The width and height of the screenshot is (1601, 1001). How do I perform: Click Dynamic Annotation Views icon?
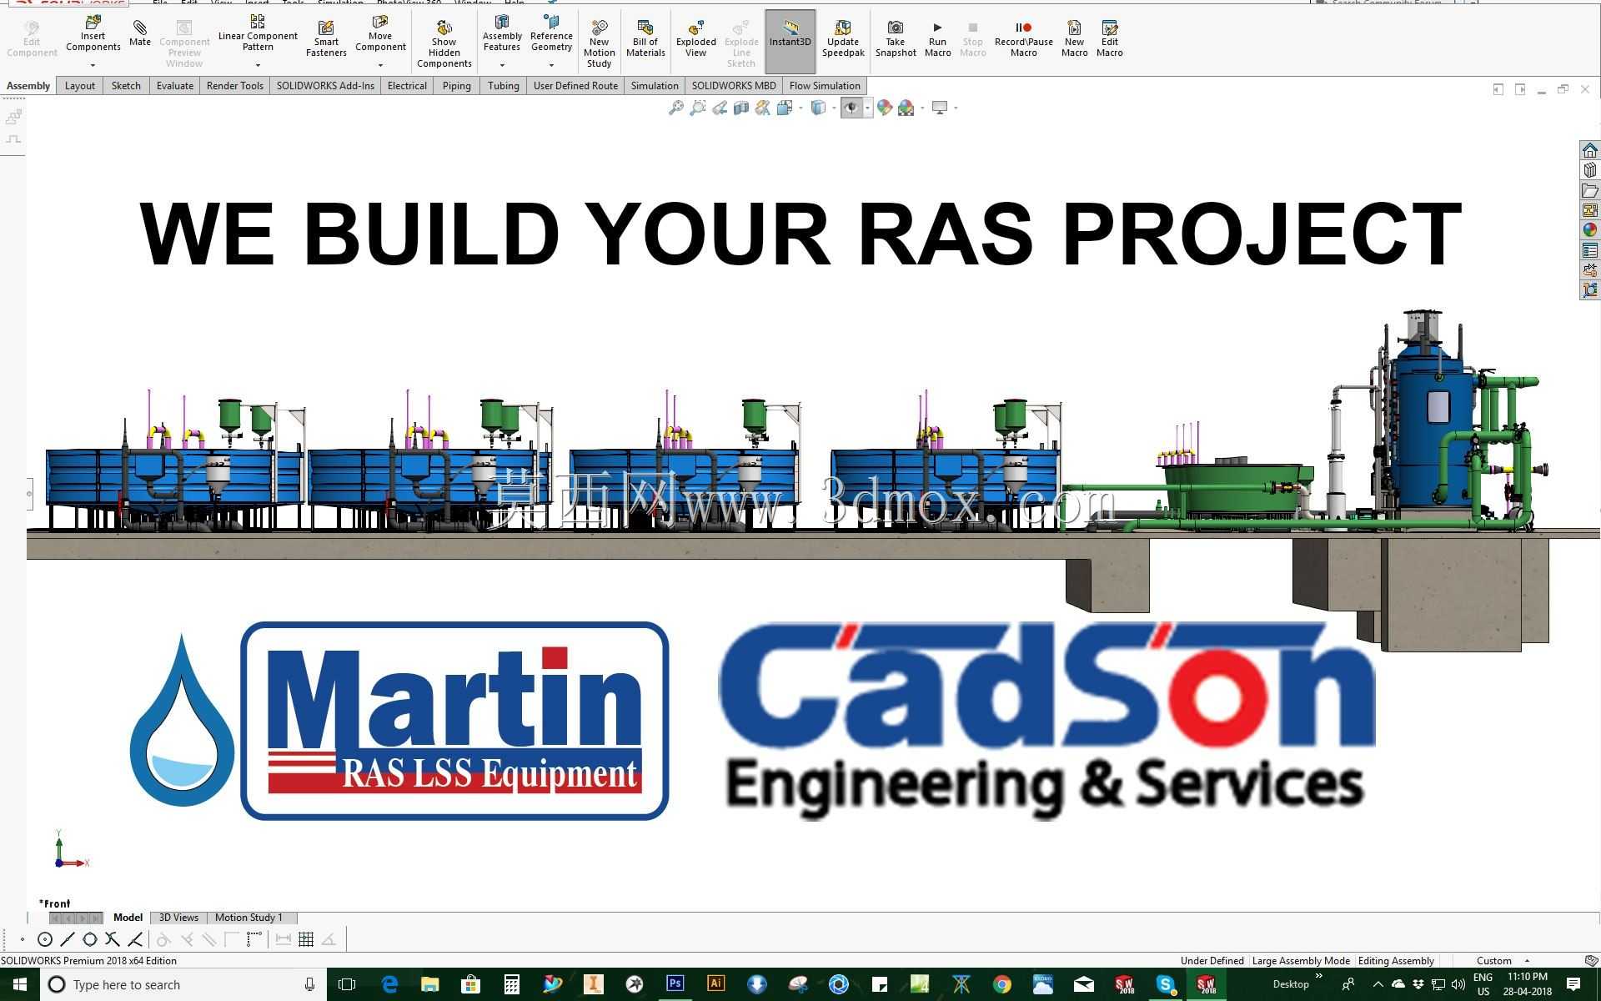[x=762, y=108]
